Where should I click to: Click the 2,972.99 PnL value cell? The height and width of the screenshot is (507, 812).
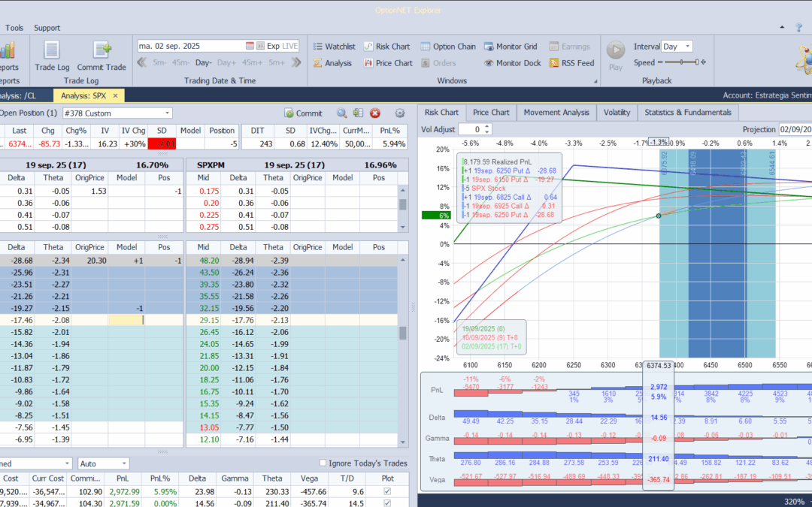click(124, 491)
